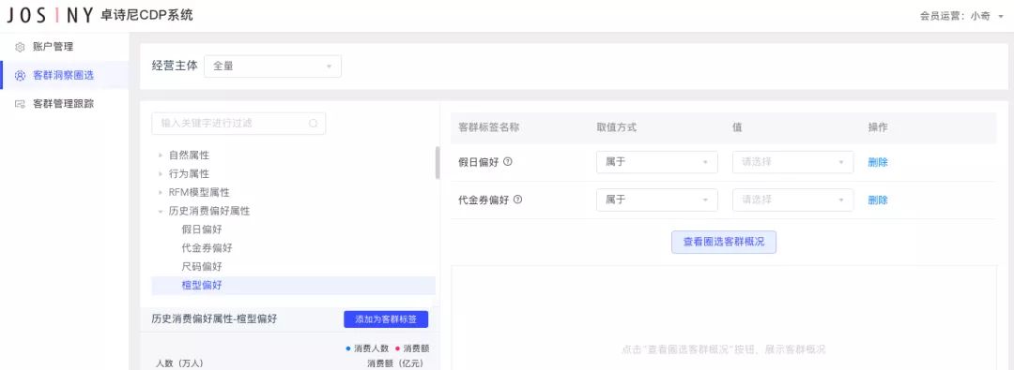Click 卓诗尼CDP系统 title text
Viewport: 1014px width, 370px height.
pyautogui.click(x=146, y=15)
